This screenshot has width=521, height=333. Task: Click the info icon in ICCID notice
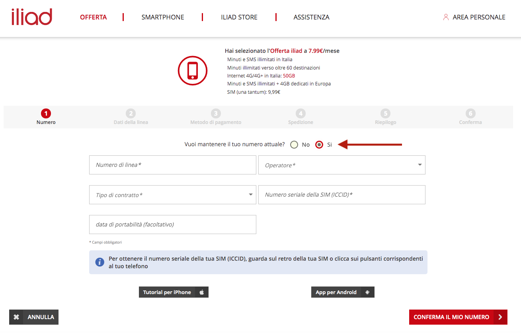(100, 262)
